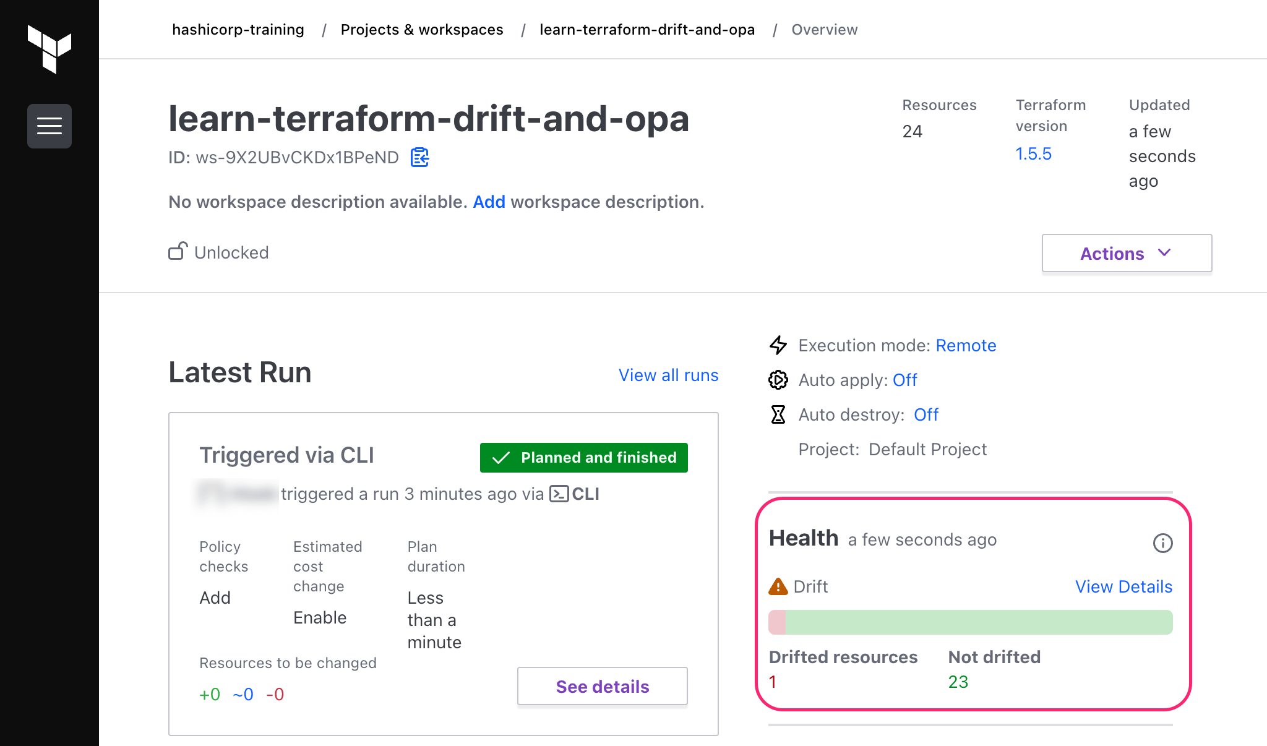Click the unlocked padlock icon
Screen dimensions: 1267x746
tap(178, 251)
